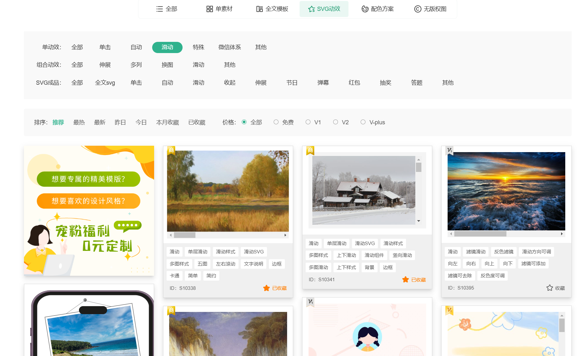Click the layout icon beside 全文模板

pos(260,9)
